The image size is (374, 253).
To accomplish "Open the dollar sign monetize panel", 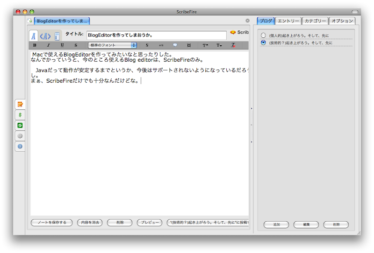I will 20,115.
